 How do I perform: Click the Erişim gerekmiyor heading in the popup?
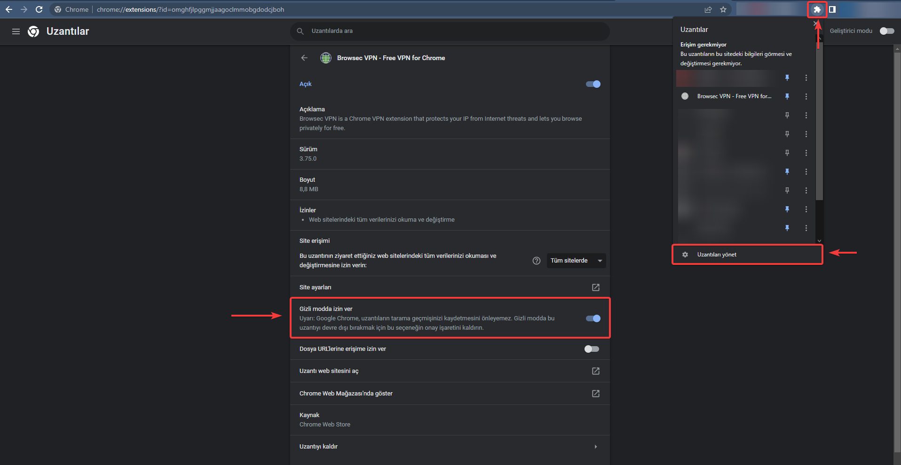click(x=703, y=45)
